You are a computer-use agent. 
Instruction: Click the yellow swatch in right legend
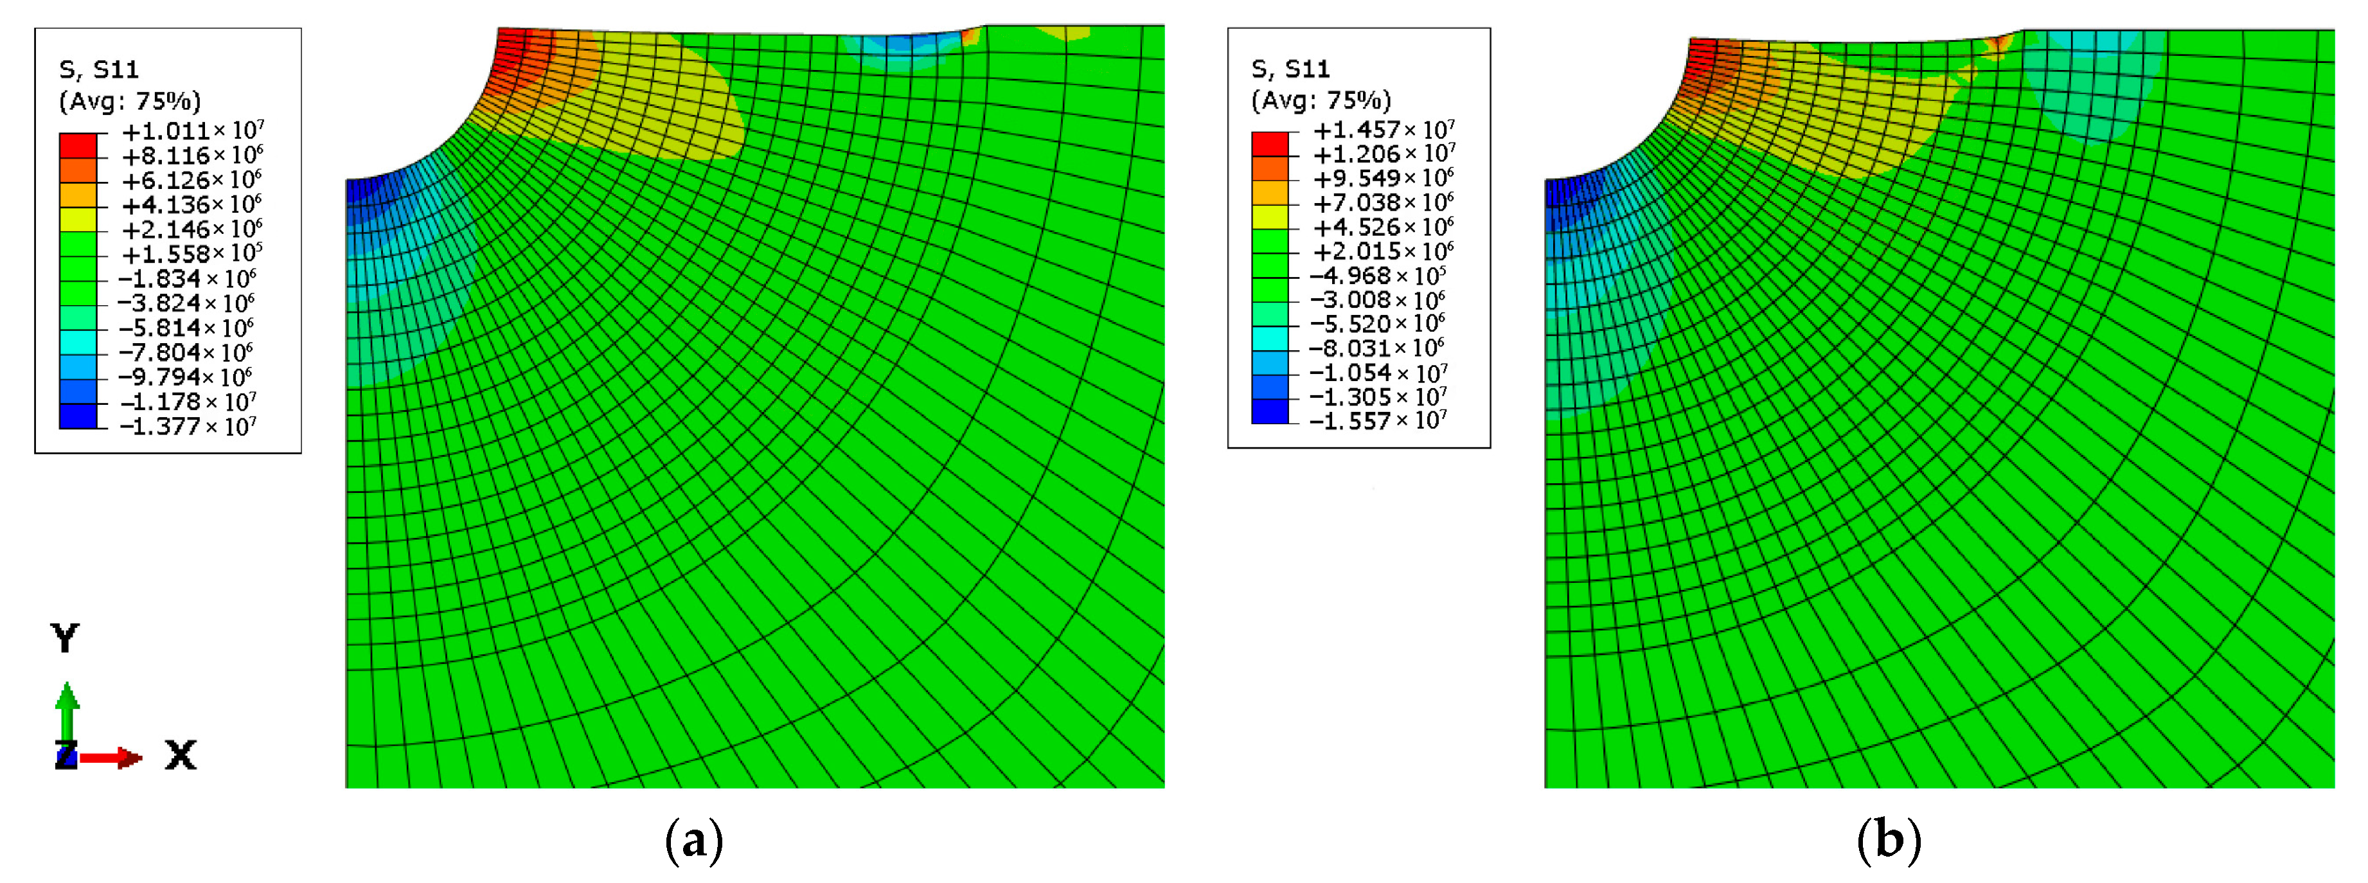click(x=1270, y=217)
